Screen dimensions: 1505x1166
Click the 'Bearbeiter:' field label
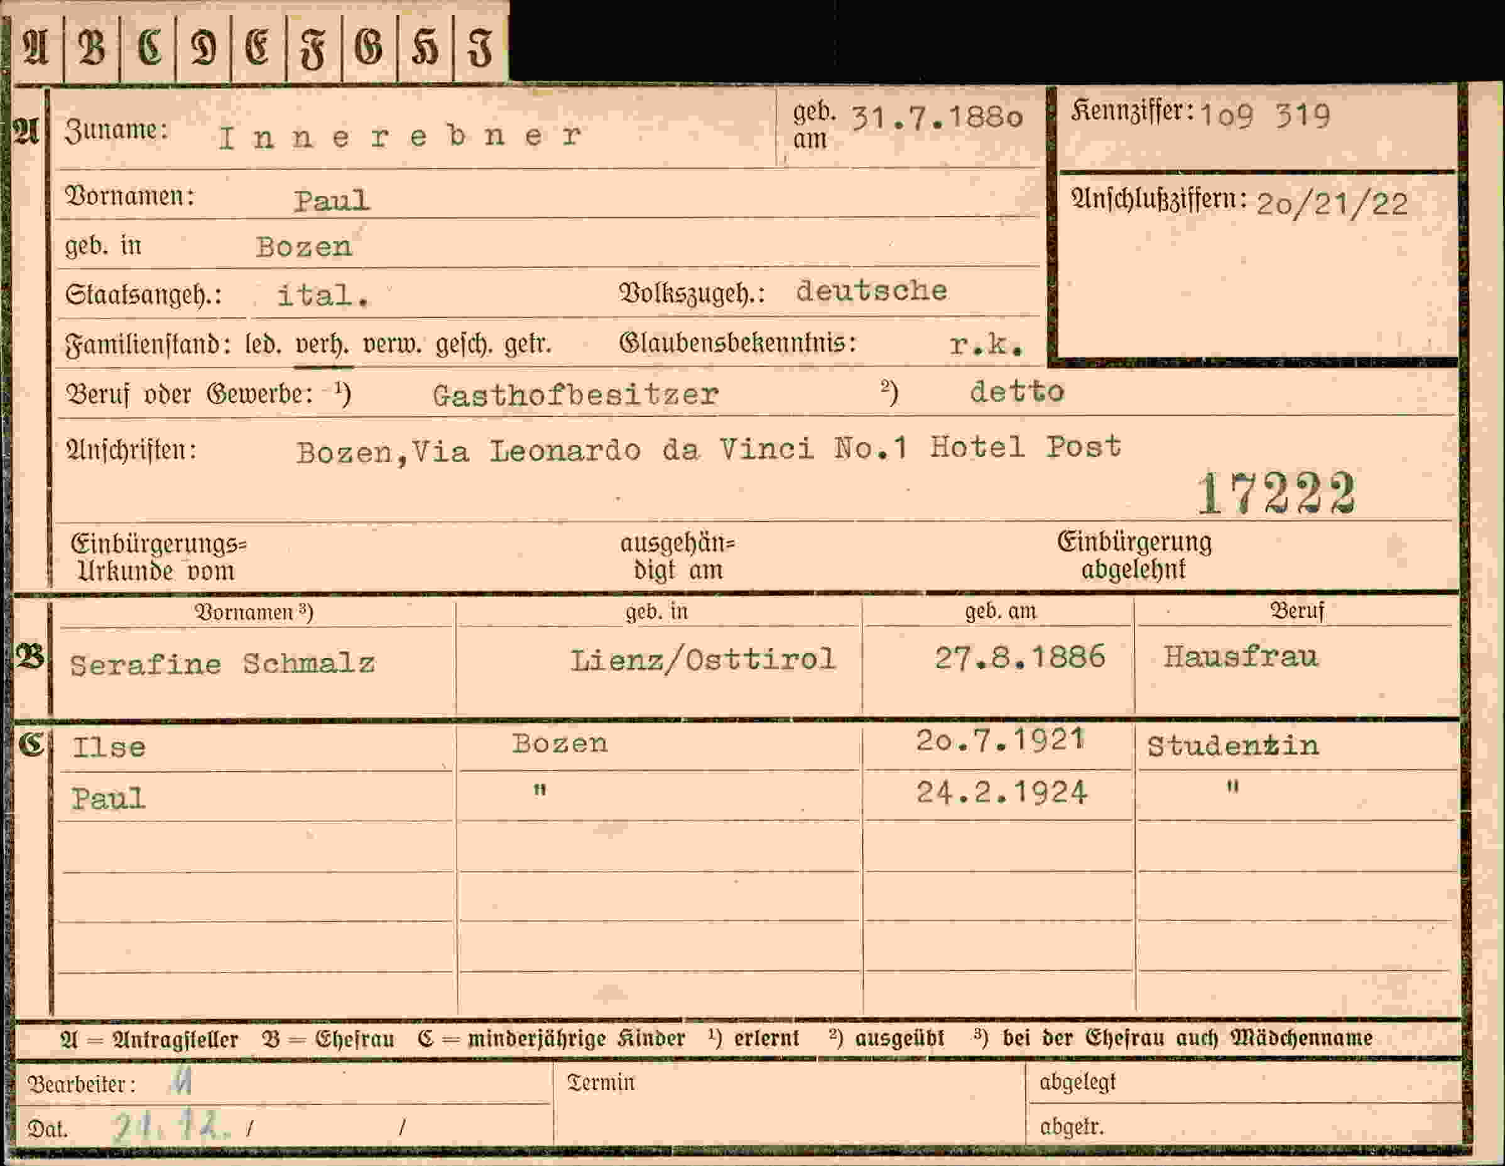[81, 1085]
